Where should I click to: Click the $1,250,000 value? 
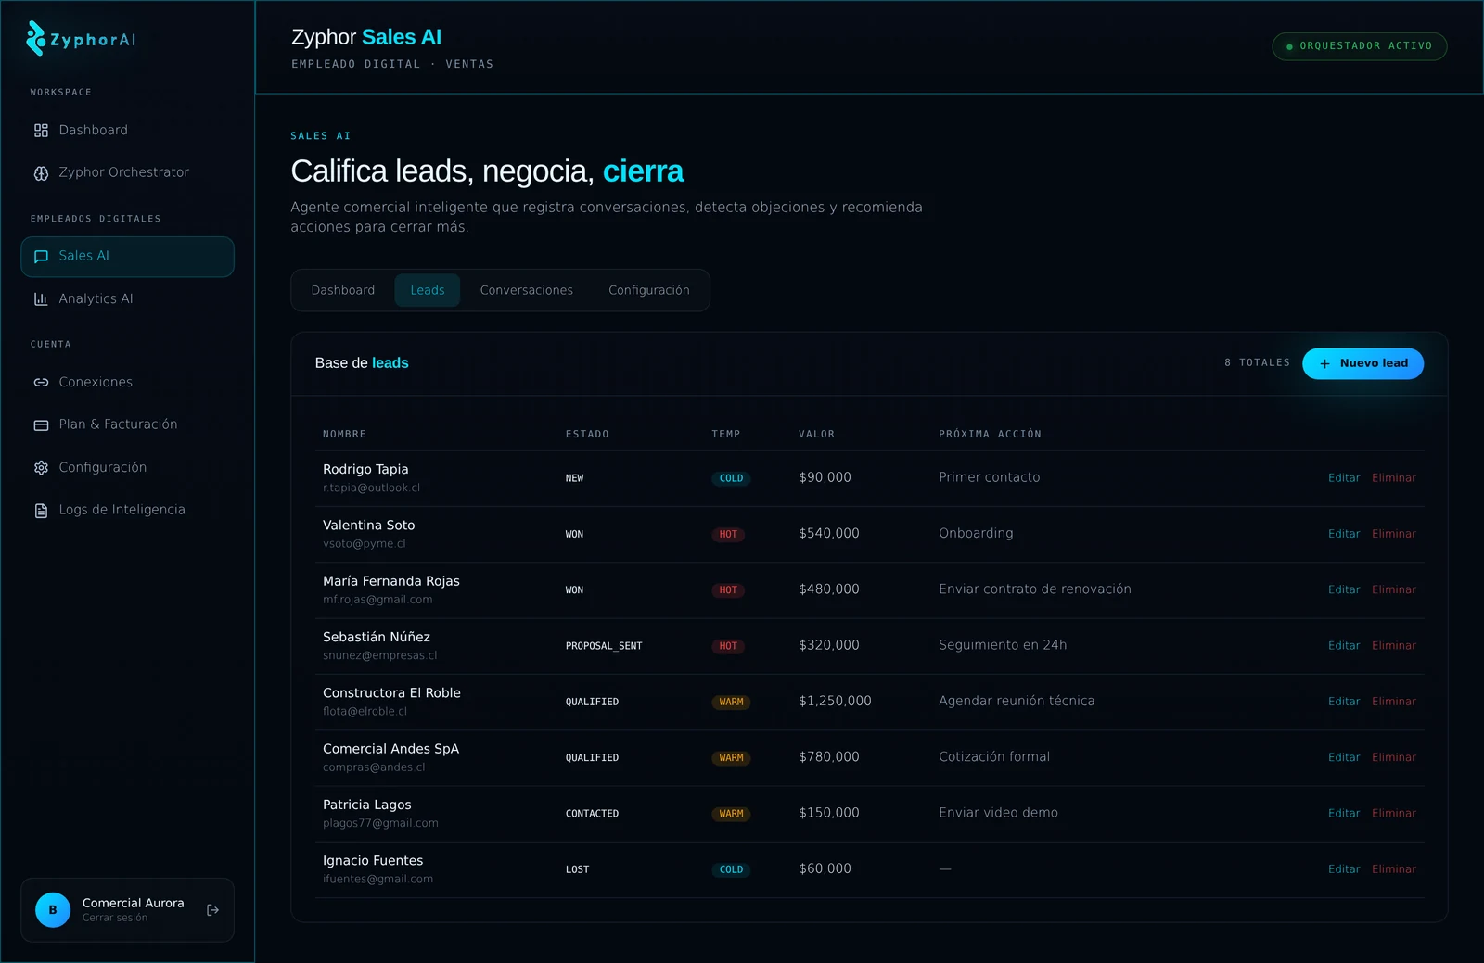pyautogui.click(x=835, y=702)
